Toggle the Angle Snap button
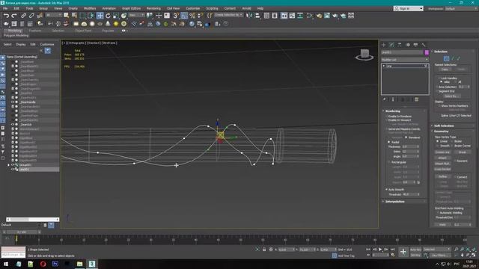479x269 pixels. click(x=184, y=16)
